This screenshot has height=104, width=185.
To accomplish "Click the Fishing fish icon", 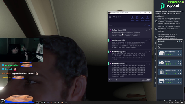I will coord(162,62).
